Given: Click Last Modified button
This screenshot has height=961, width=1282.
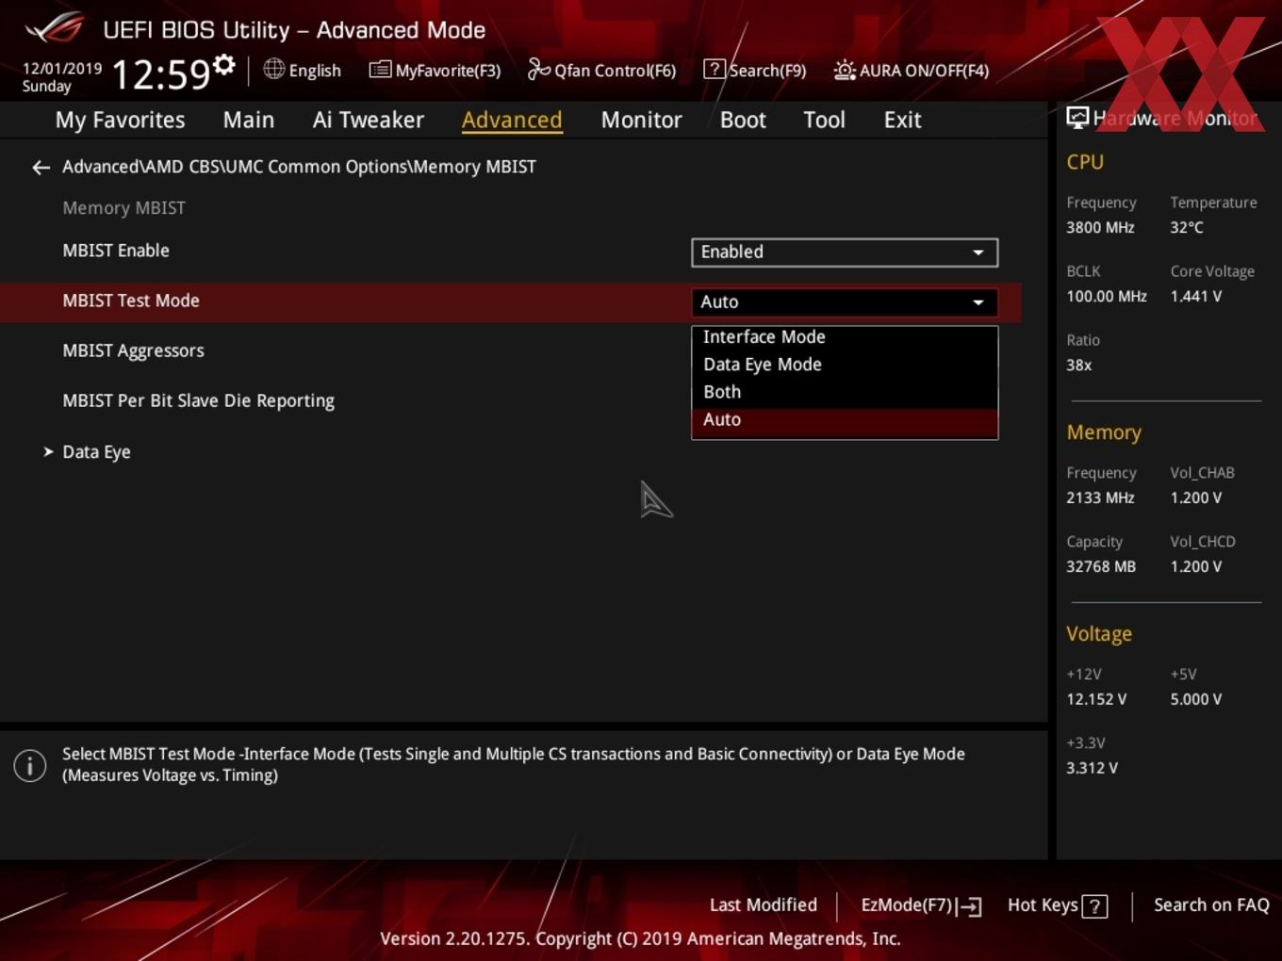Looking at the screenshot, I should tap(764, 905).
